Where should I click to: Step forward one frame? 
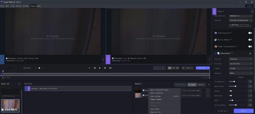[x=105, y=68]
